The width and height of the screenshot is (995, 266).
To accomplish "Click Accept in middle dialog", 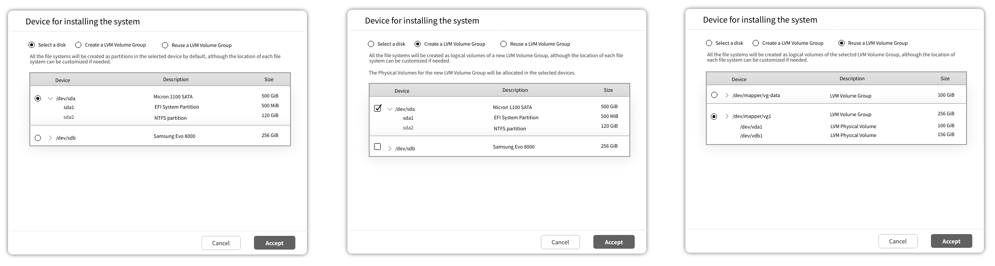I will coord(614,242).
